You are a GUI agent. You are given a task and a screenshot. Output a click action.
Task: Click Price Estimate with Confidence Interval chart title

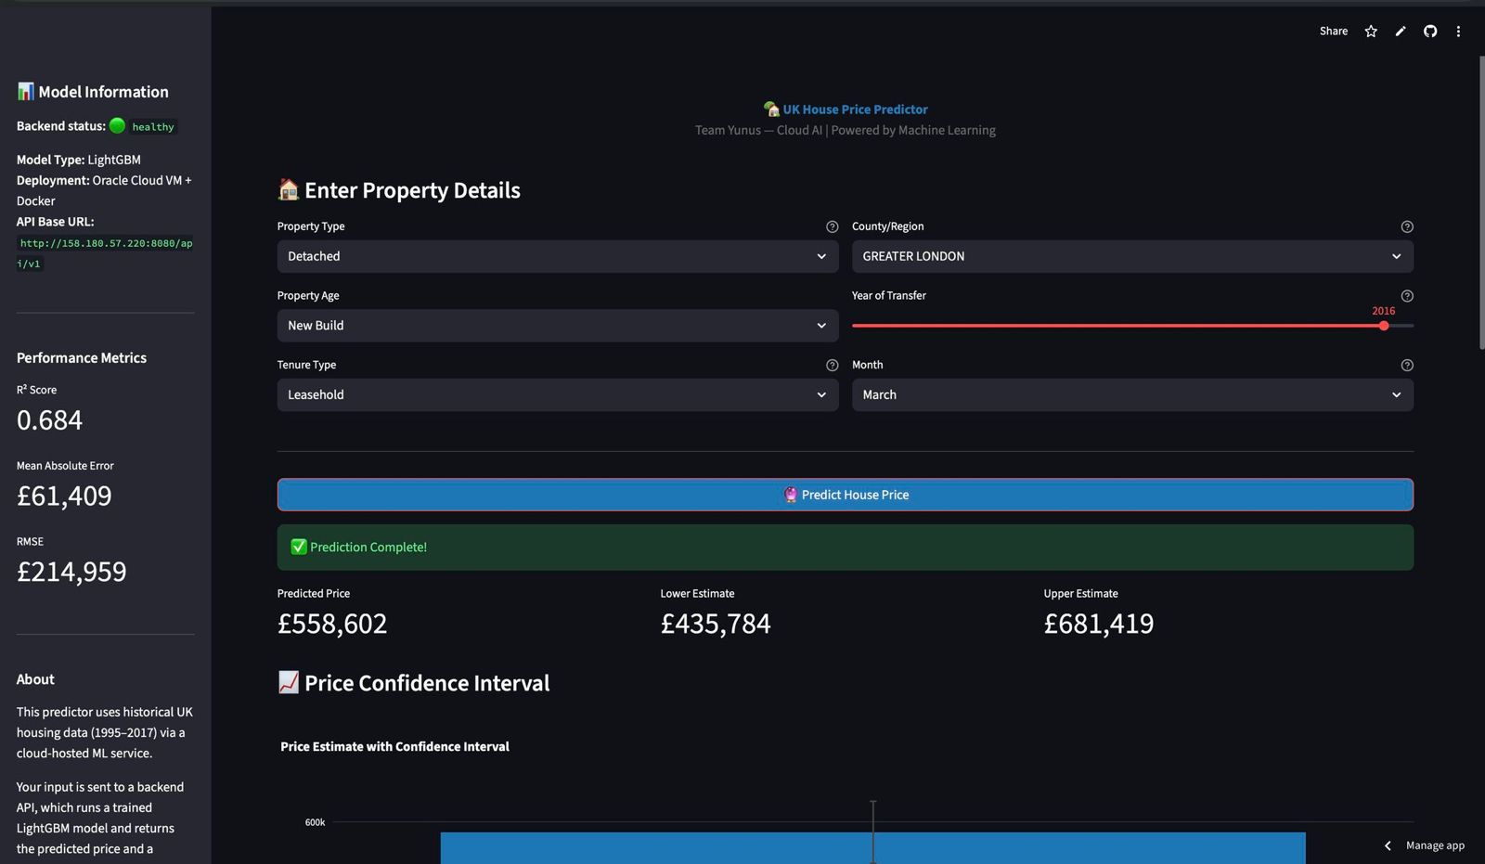point(394,746)
